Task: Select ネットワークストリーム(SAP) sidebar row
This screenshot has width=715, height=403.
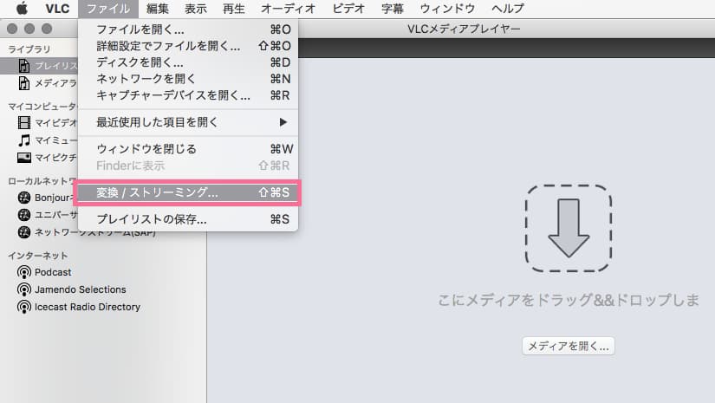Action: click(103, 232)
